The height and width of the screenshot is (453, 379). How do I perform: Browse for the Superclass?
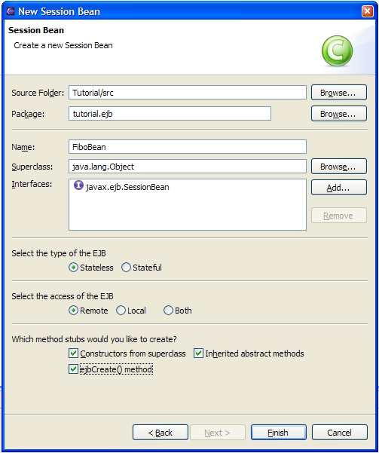pyautogui.click(x=339, y=167)
